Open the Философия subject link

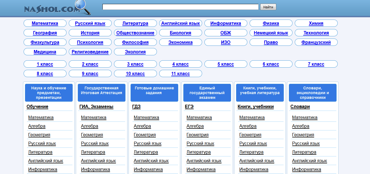click(135, 42)
